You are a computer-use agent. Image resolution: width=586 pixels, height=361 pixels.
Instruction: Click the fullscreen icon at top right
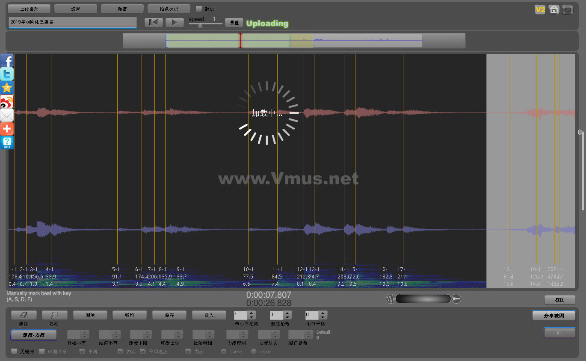click(x=568, y=9)
